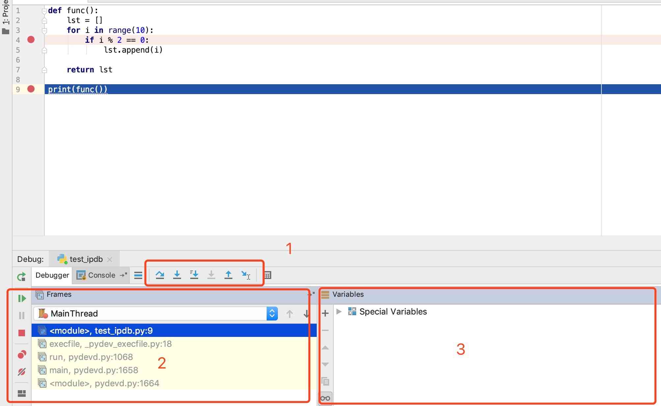
Task: Click the Step Over debugger icon
Action: [x=160, y=275]
